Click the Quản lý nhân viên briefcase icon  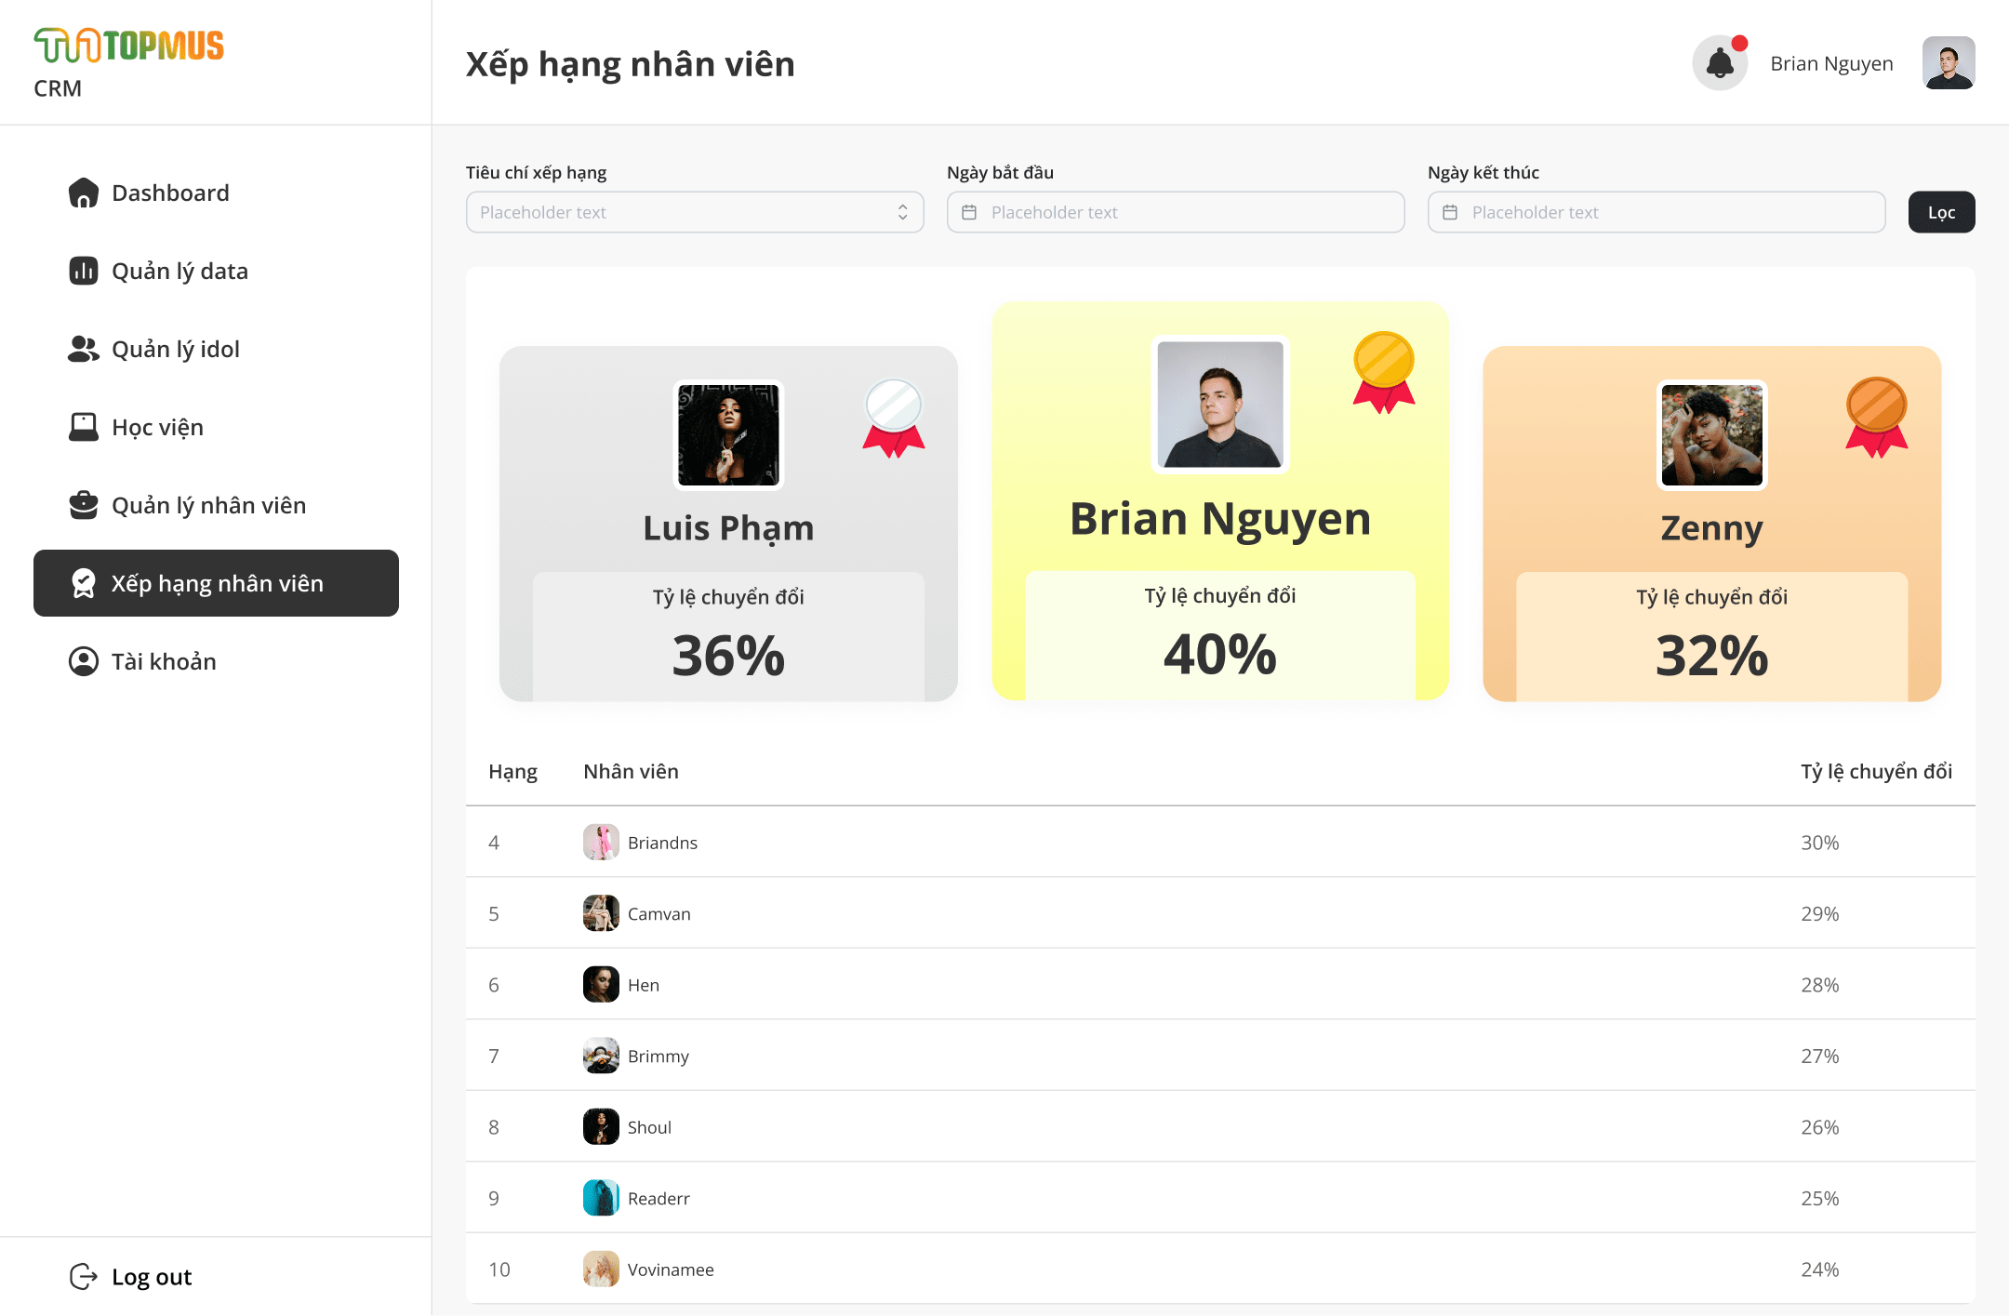point(84,505)
